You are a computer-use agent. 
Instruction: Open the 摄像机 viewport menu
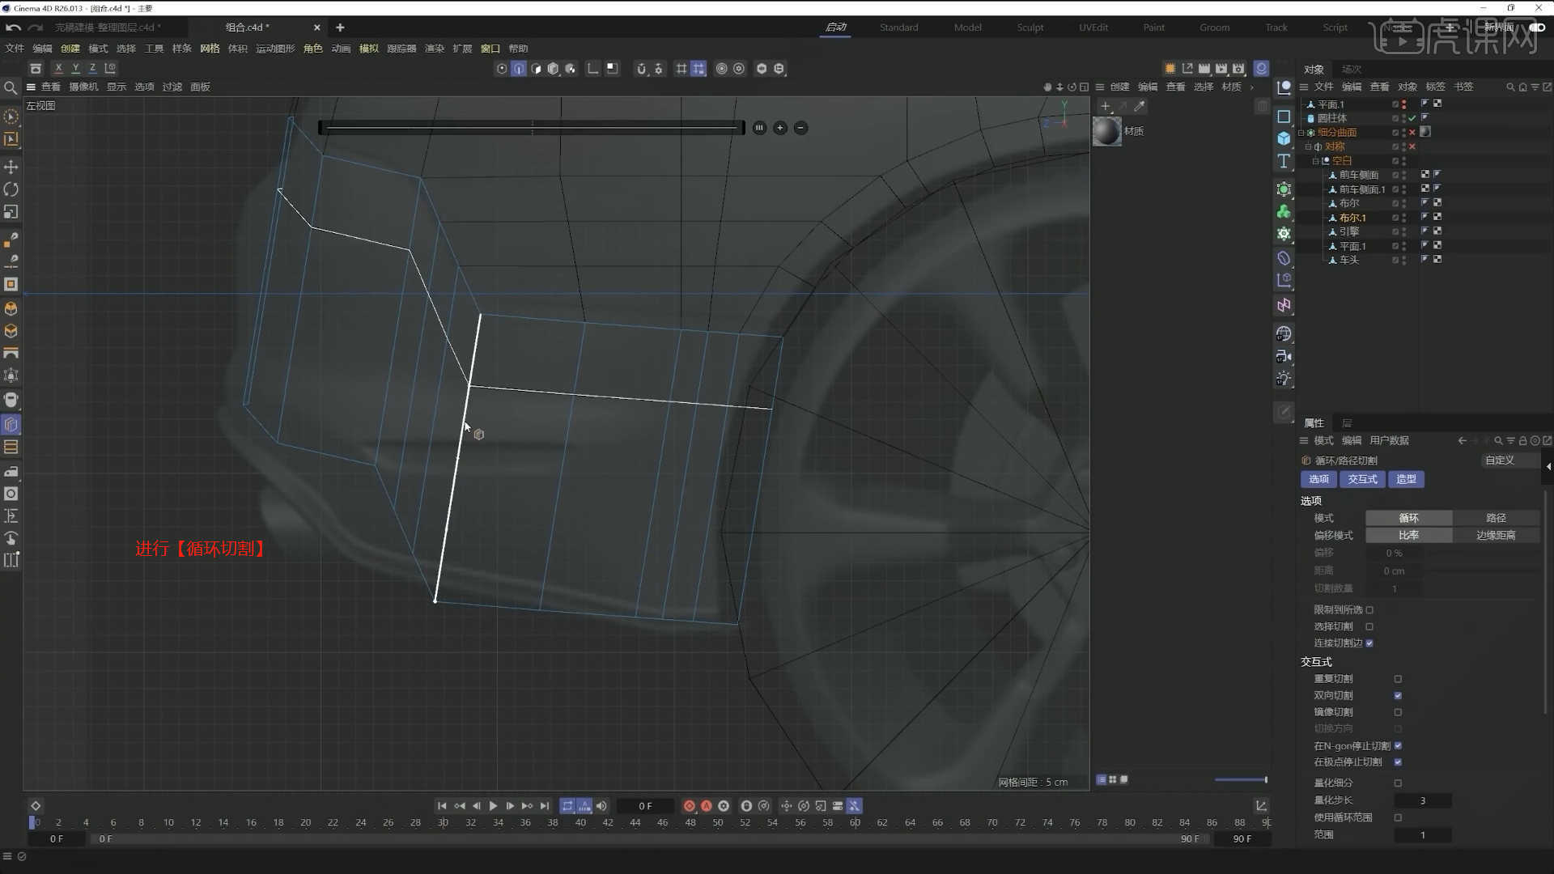tap(83, 87)
